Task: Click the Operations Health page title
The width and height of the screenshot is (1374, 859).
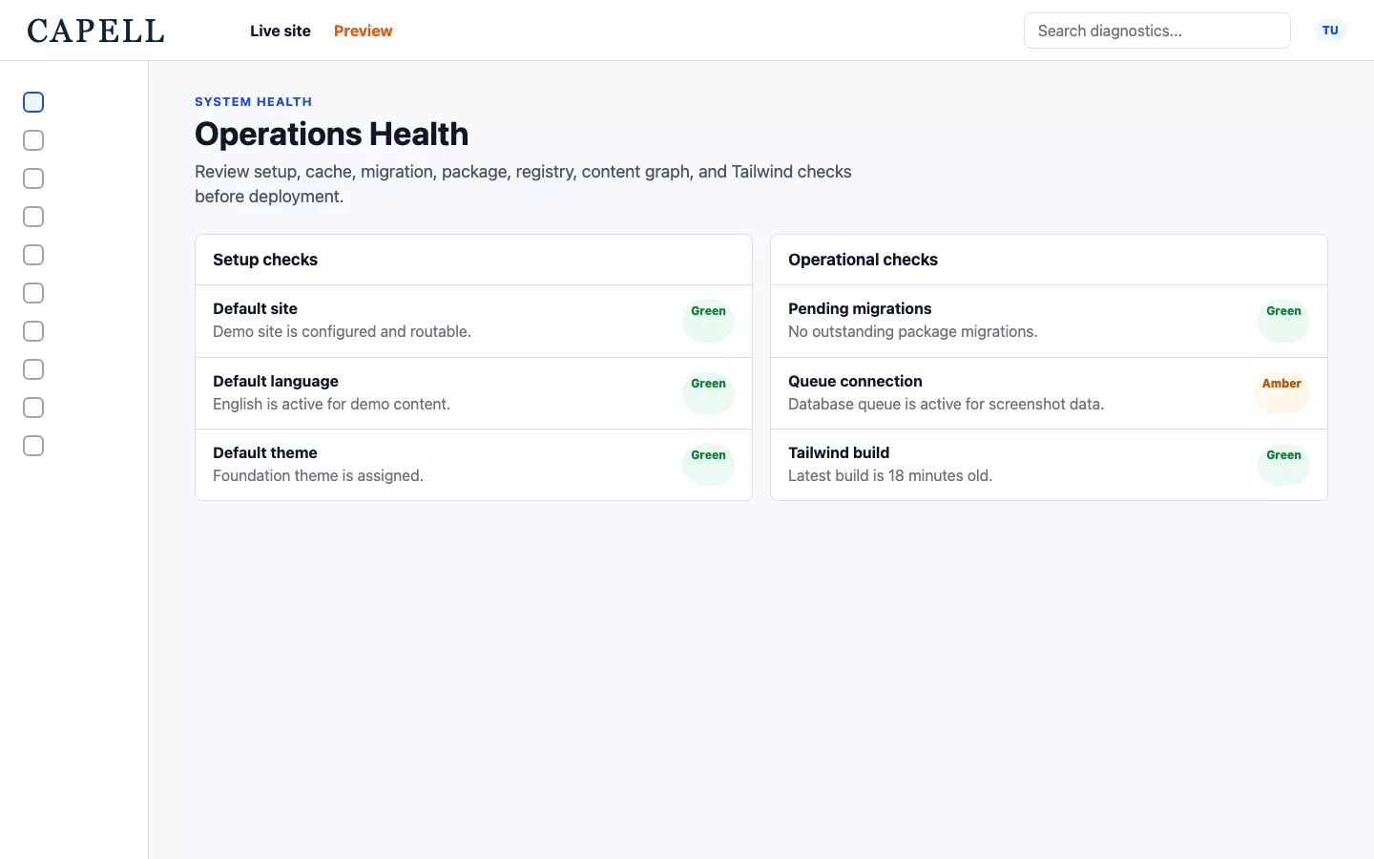Action: pyautogui.click(x=331, y=134)
